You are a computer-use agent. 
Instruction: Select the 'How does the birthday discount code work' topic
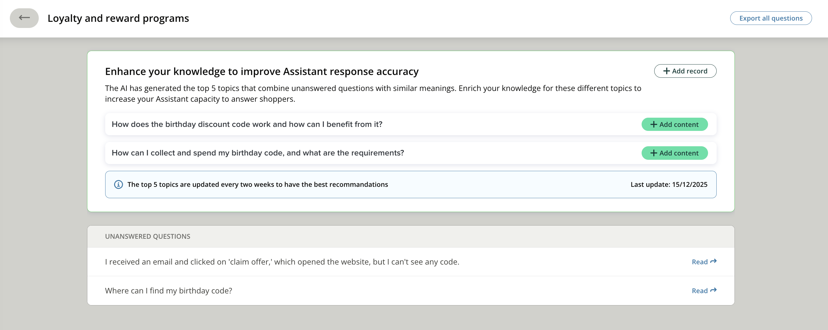click(x=247, y=124)
